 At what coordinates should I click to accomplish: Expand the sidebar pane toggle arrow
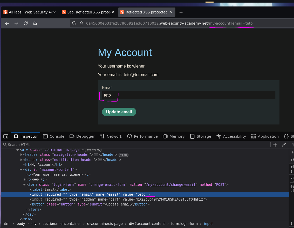pyautogui.click(x=292, y=152)
